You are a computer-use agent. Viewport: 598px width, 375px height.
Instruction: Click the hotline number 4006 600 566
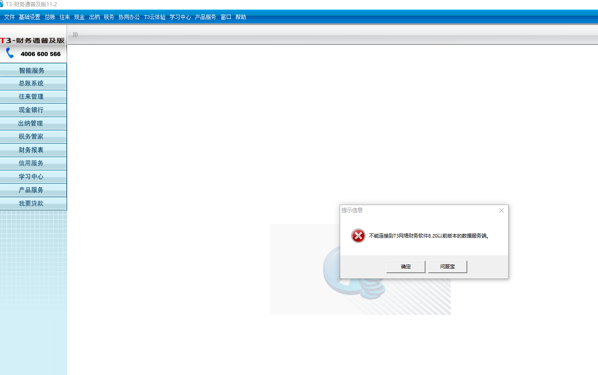point(40,54)
